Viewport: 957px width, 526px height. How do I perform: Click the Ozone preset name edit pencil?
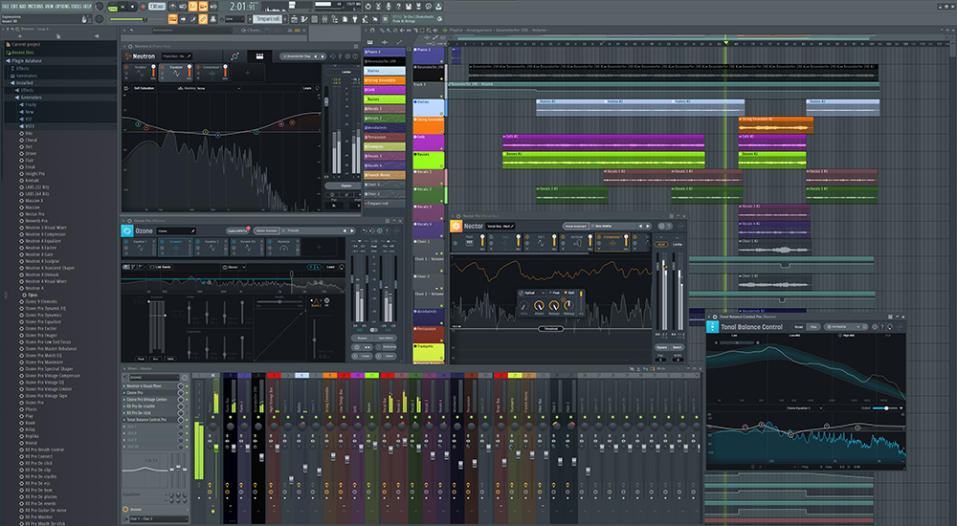[x=193, y=231]
